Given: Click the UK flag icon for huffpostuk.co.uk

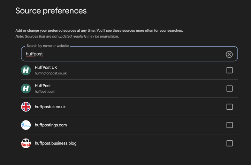Looking at the screenshot, I should point(26,107).
